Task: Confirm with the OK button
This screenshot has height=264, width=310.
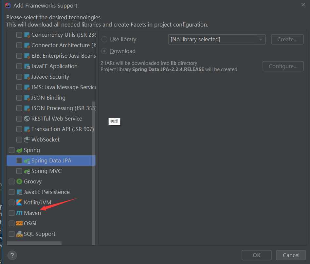Action: [257, 255]
